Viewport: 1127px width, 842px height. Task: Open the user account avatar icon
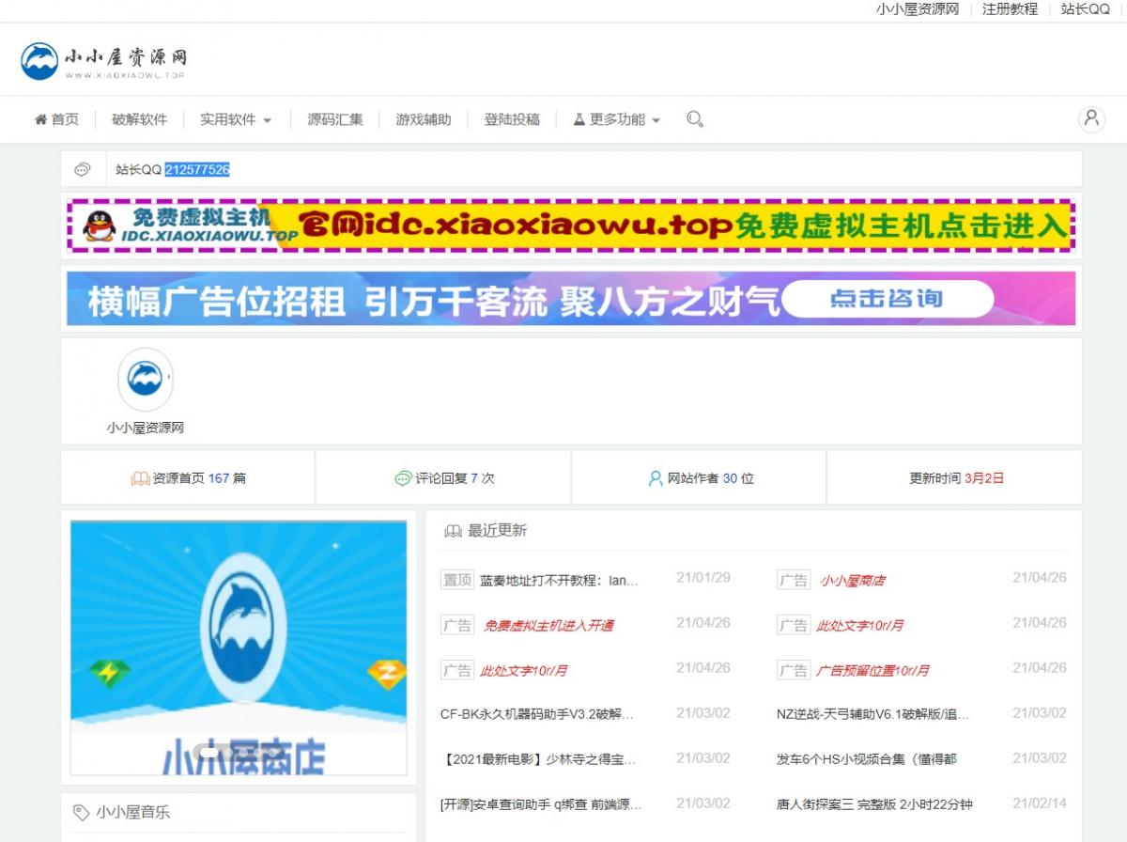pos(1090,118)
